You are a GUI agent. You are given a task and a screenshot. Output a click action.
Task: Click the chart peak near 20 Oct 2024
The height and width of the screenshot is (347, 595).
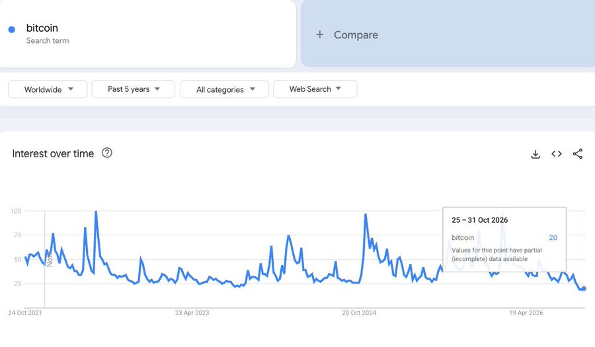click(x=366, y=215)
